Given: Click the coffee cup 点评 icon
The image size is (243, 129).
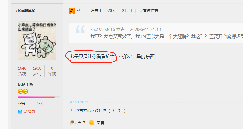Looking at the screenshot, I should pos(73,123).
